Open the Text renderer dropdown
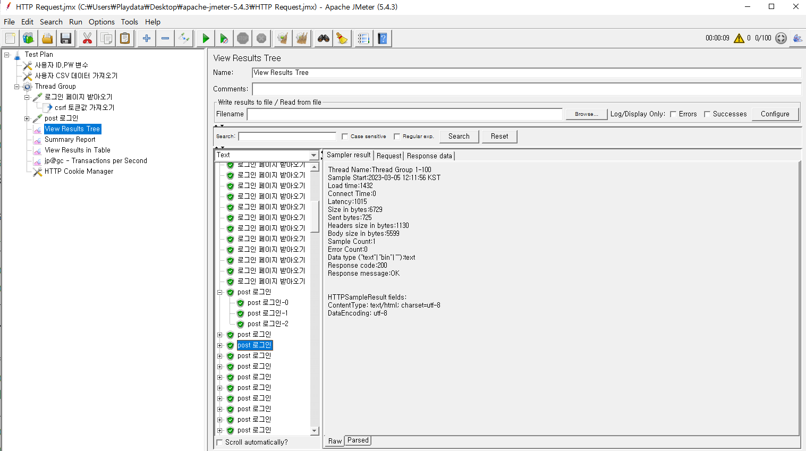This screenshot has width=806, height=451. tap(313, 155)
